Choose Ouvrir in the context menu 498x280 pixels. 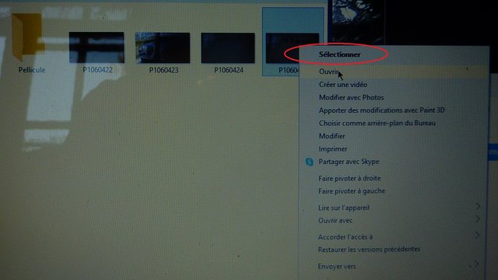[x=328, y=72]
